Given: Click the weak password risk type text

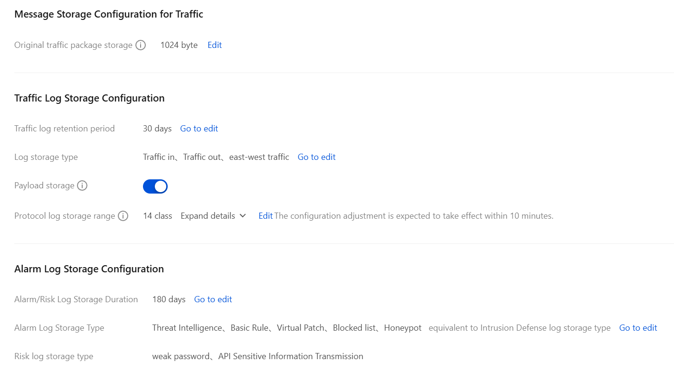Looking at the screenshot, I should click(181, 356).
